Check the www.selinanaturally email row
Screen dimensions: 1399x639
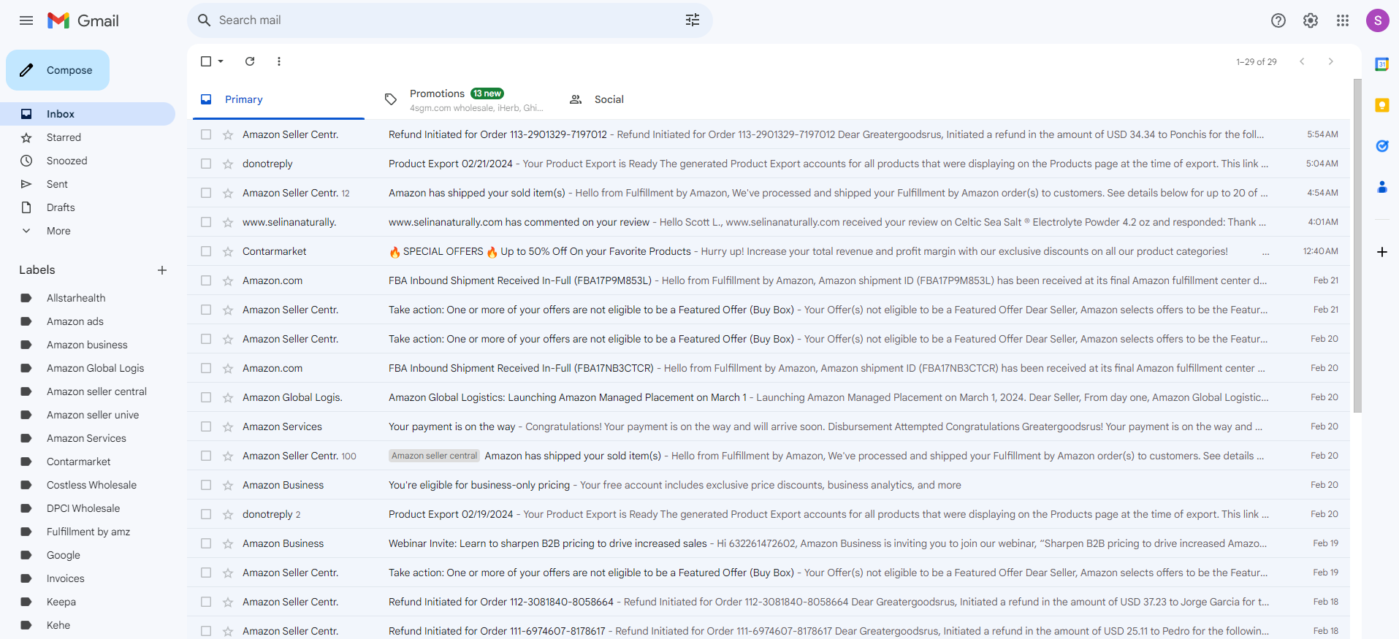tap(206, 222)
